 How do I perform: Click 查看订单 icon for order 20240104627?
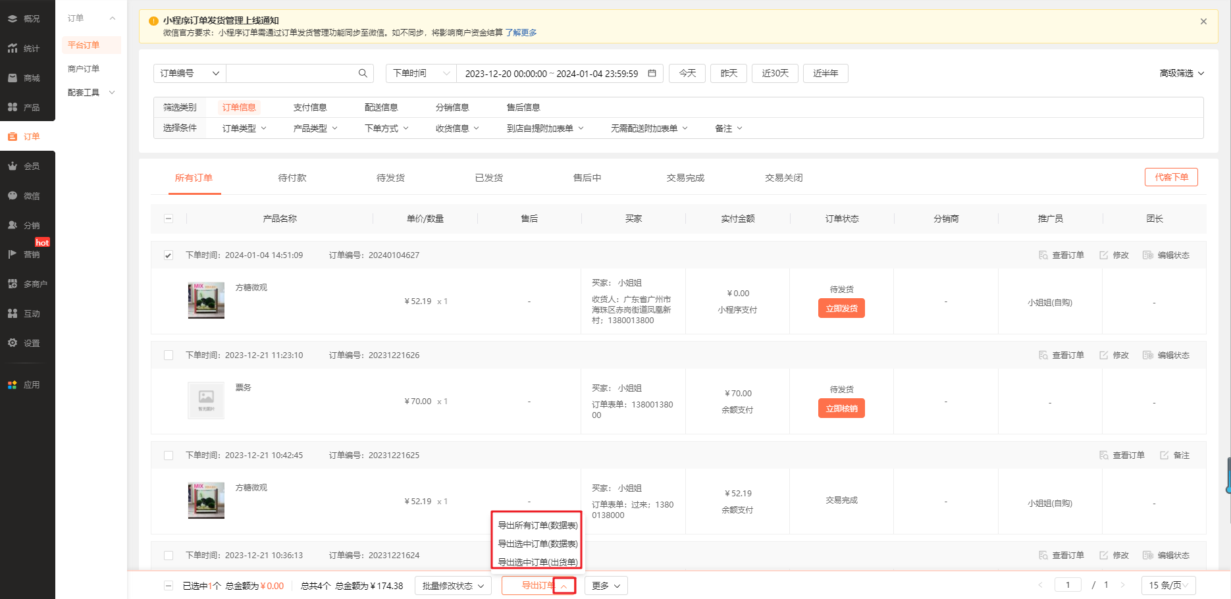coord(1043,255)
